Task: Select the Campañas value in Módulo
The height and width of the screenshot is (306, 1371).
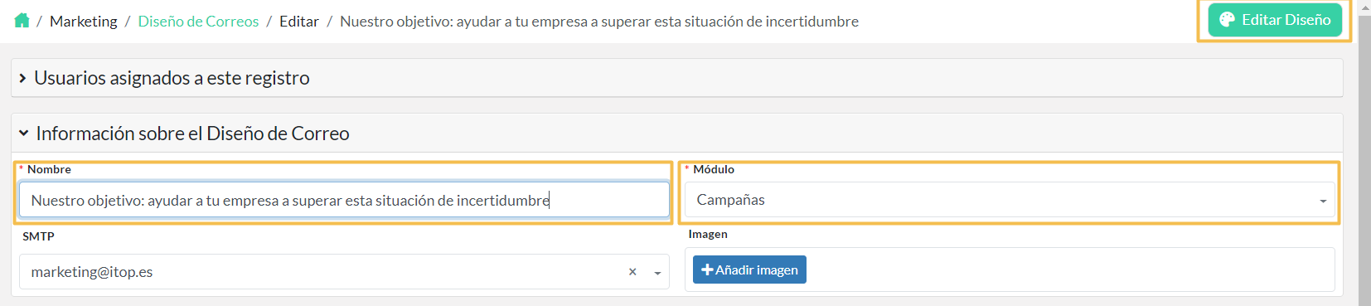Action: tap(730, 200)
